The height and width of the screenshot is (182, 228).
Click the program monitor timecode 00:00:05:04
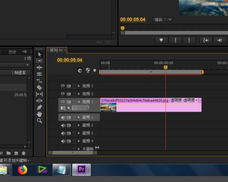[133, 20]
